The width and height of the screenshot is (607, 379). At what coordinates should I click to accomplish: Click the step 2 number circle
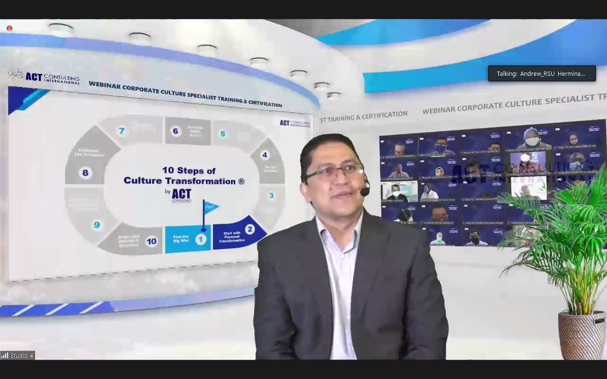pyautogui.click(x=249, y=229)
